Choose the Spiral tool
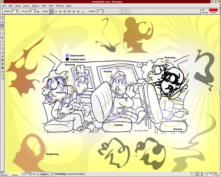 point(2,48)
